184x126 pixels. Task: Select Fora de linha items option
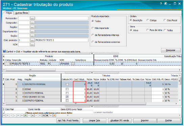point(148,30)
